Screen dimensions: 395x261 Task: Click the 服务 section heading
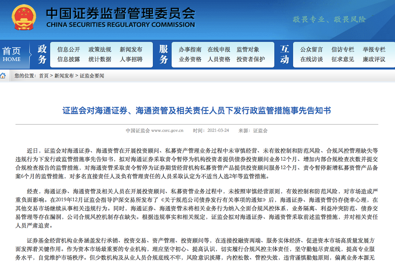pos(163,54)
